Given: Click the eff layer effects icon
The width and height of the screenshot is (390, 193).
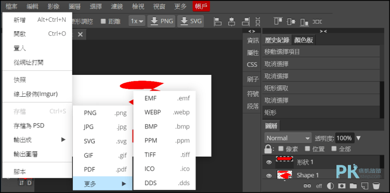Looking at the screenshot, I should click(x=319, y=186).
